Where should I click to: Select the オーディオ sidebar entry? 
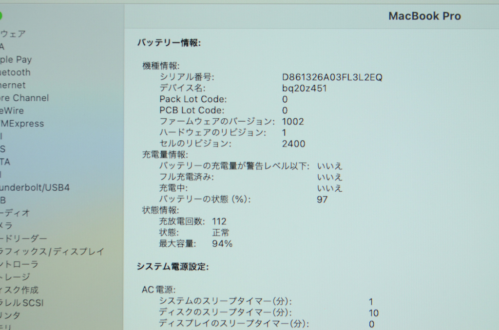15,213
